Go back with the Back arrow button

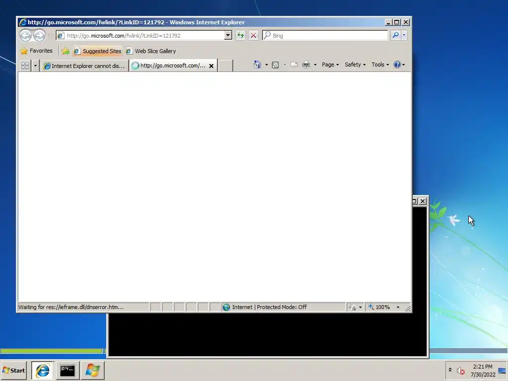coord(26,35)
